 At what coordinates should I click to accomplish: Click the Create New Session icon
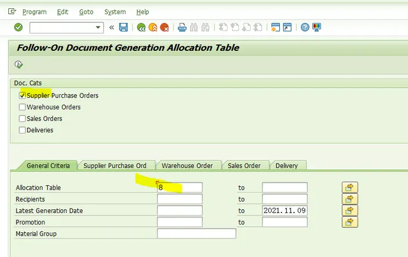coord(275,27)
